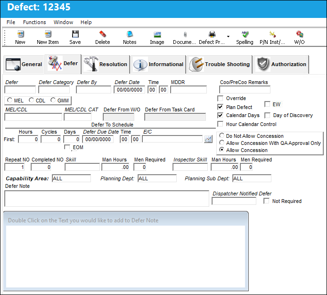Select the Allow Concession radio button
The image size is (327, 295).
(221, 150)
